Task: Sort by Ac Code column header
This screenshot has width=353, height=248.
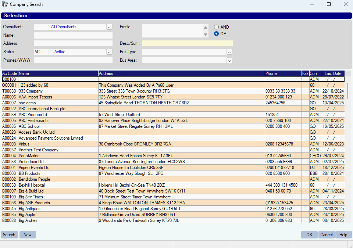Action: click(10, 73)
